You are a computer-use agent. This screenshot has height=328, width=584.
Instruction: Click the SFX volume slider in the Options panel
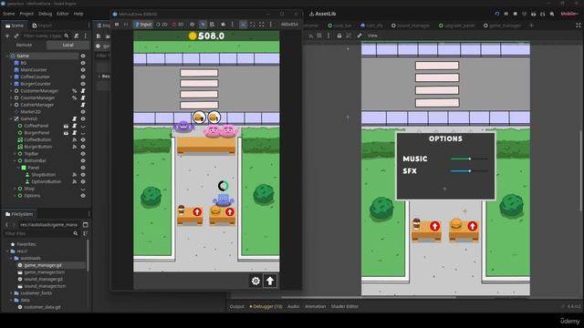(x=469, y=171)
